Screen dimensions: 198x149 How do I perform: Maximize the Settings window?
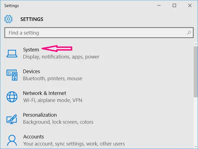pos(174,5)
